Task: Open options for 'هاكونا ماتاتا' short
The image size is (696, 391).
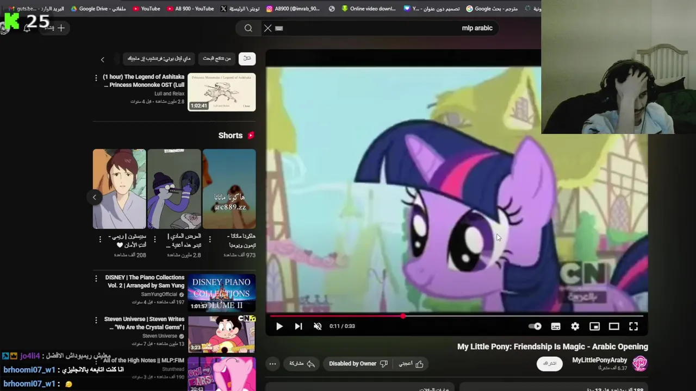Action: point(210,239)
